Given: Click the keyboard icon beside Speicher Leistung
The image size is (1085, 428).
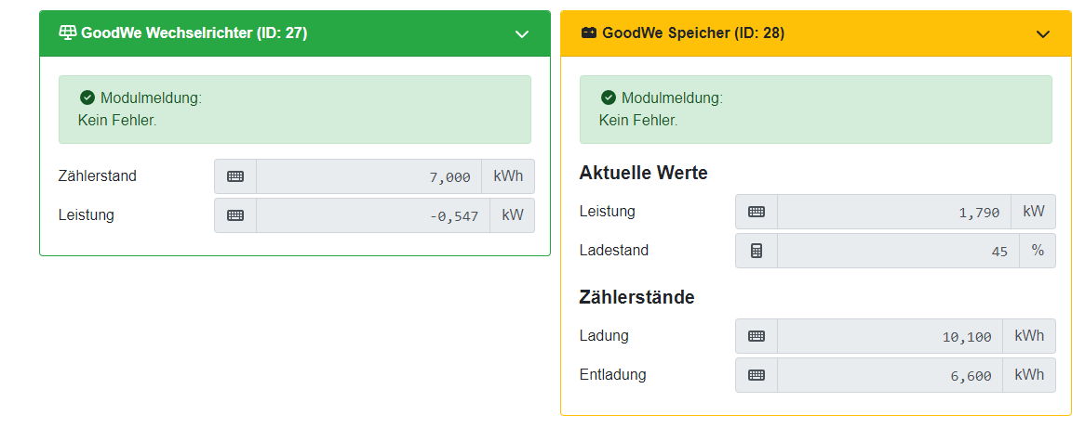Looking at the screenshot, I should click(x=757, y=212).
